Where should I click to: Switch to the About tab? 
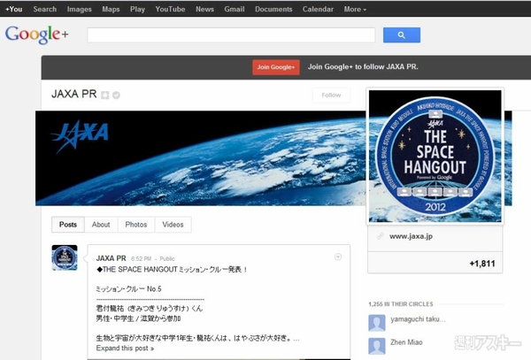pyautogui.click(x=101, y=225)
